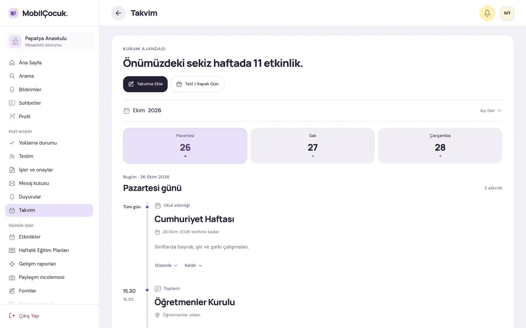Click the 'KURUM AJANDASI' heading label
The height and width of the screenshot is (328, 526).
(144, 49)
